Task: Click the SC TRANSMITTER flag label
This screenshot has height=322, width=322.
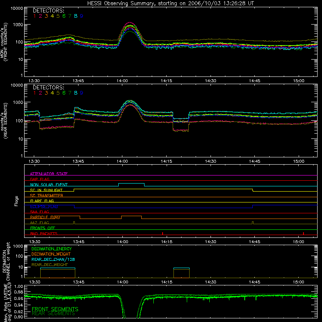Action: pos(46,195)
